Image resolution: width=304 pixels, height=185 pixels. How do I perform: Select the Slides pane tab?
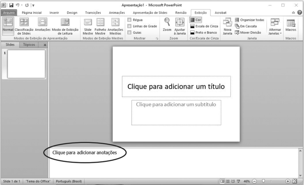pyautogui.click(x=10, y=45)
